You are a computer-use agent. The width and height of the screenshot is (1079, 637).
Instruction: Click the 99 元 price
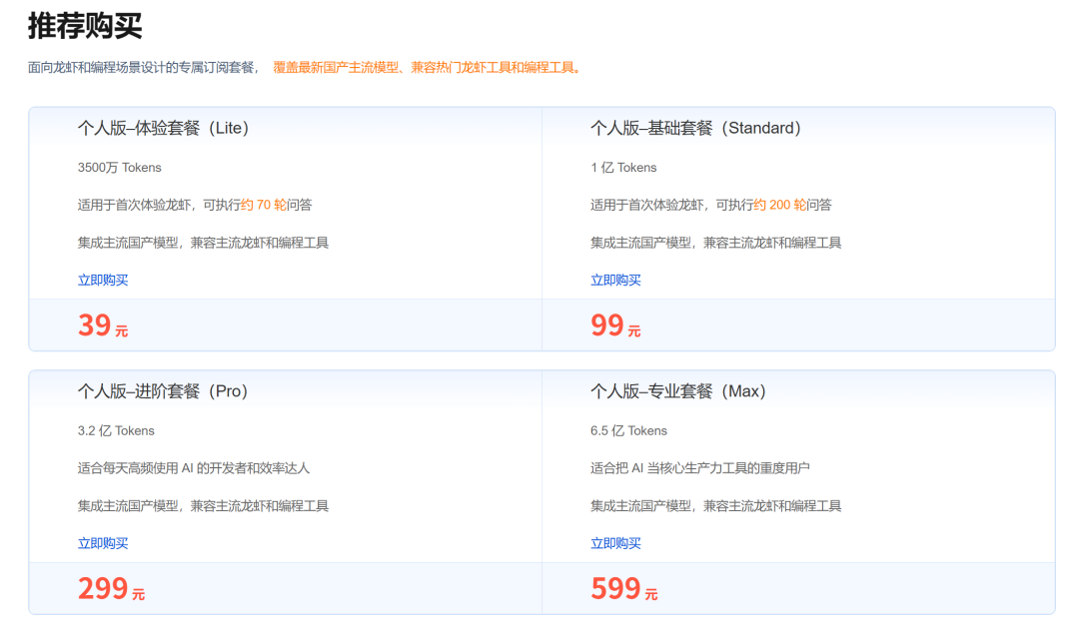click(615, 325)
